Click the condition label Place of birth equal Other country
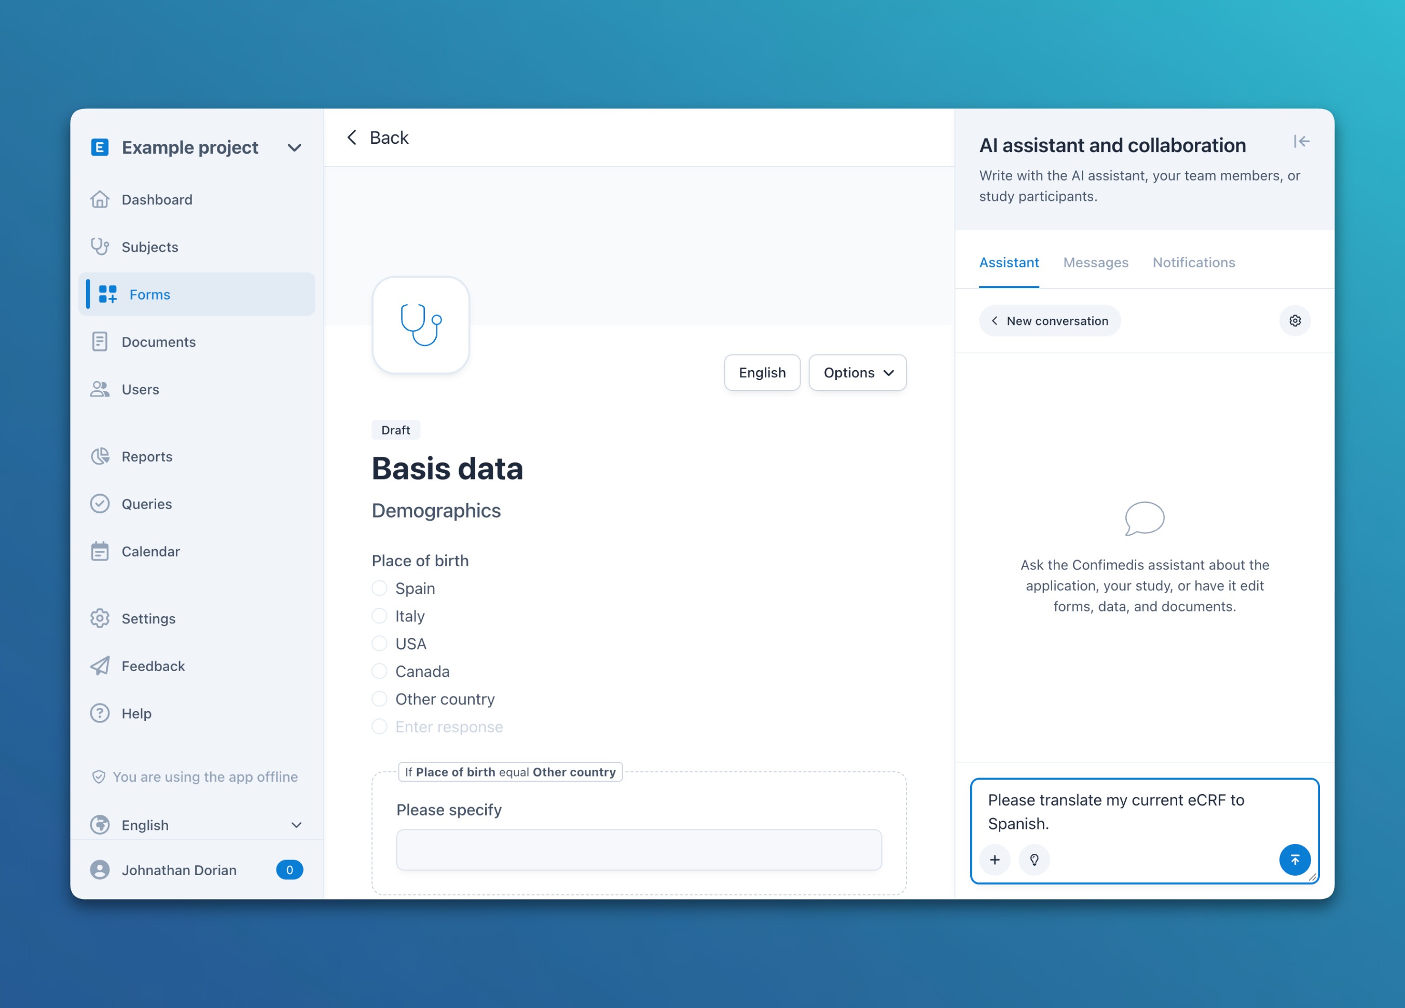Screen dimensions: 1405x1008 pyautogui.click(x=510, y=772)
